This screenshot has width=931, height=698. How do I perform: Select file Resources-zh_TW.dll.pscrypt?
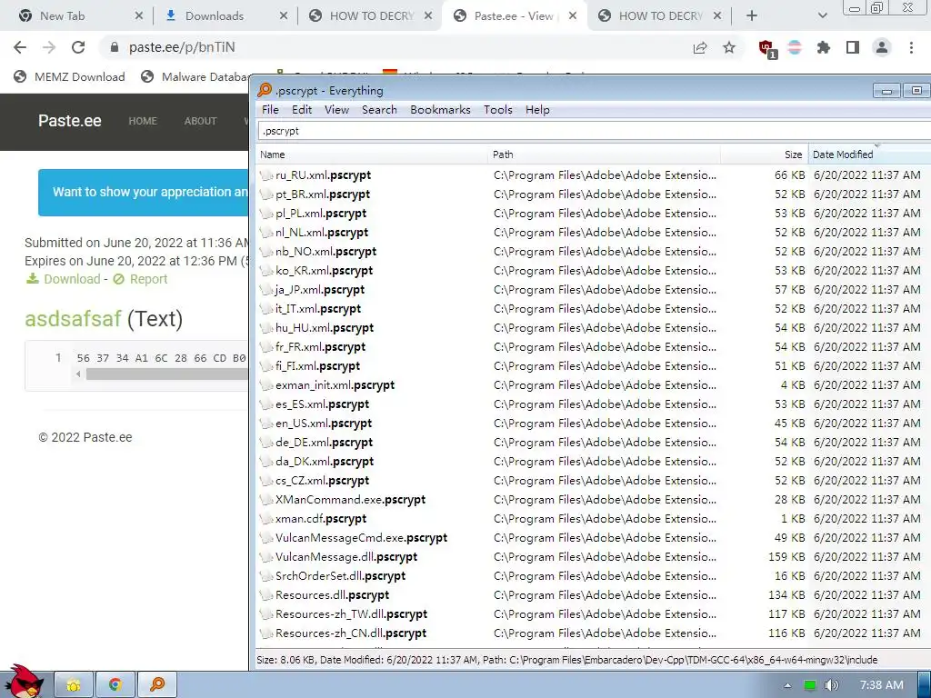click(x=352, y=614)
